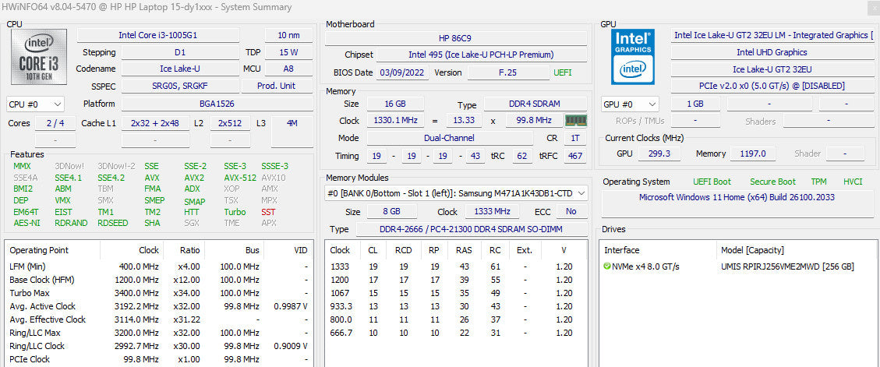The width and height of the screenshot is (880, 367).
Task: Click the green memory module icon
Action: point(575,120)
